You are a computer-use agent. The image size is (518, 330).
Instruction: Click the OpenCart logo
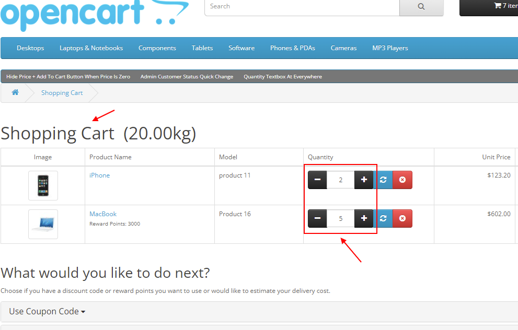pos(95,15)
